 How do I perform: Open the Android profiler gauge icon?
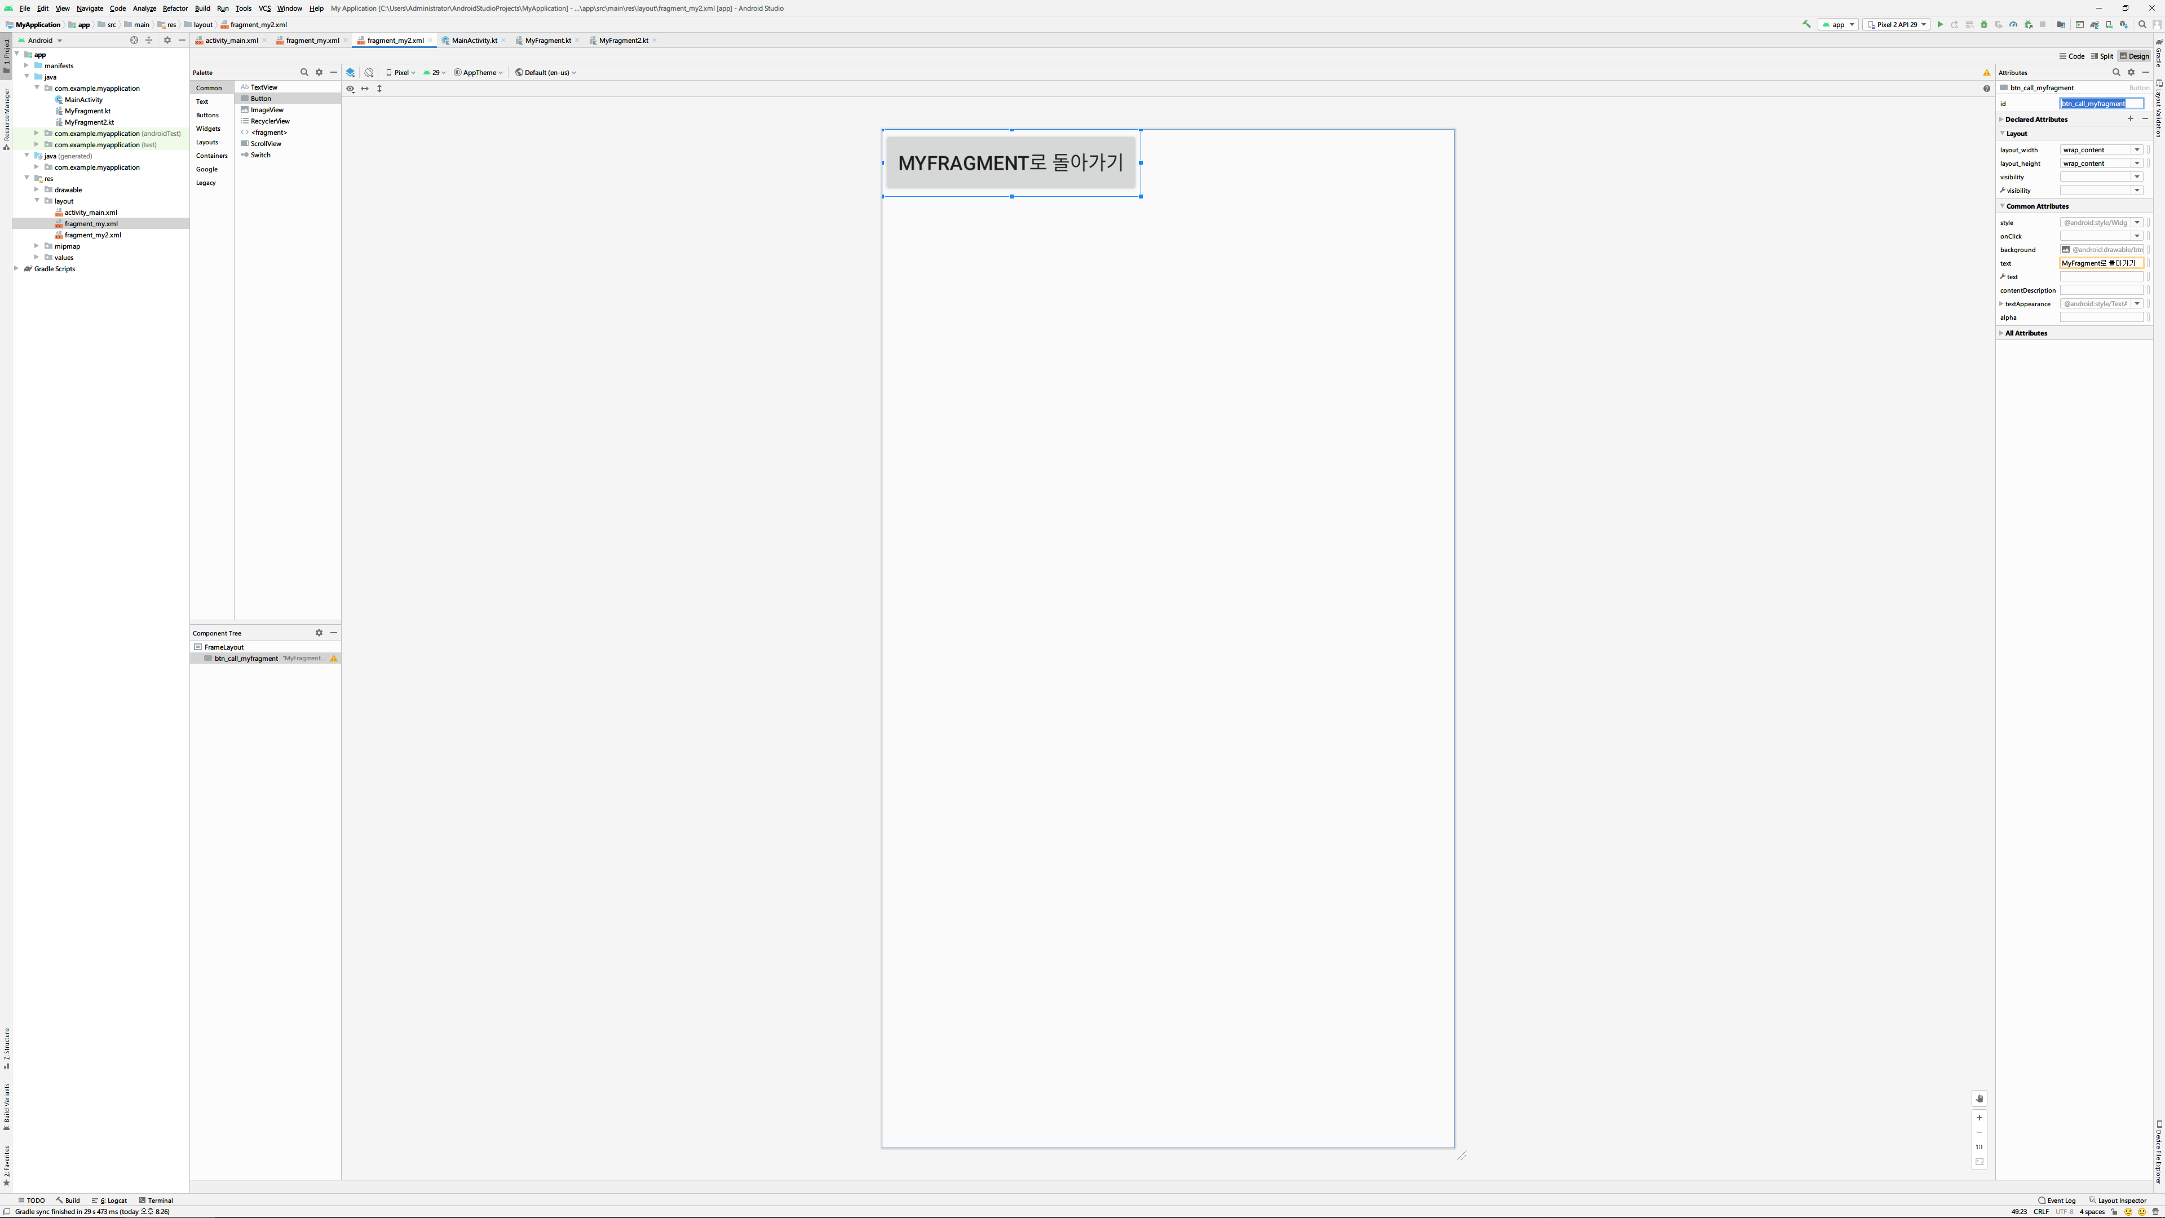(x=2013, y=24)
